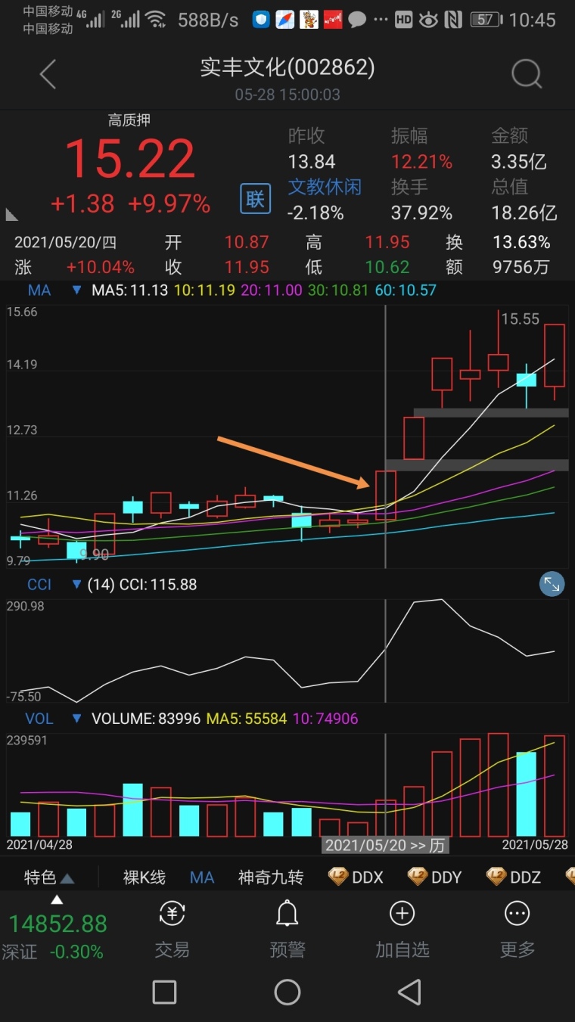The height and width of the screenshot is (1022, 575).
Task: Open 文教休闲 sector link
Action: (325, 187)
